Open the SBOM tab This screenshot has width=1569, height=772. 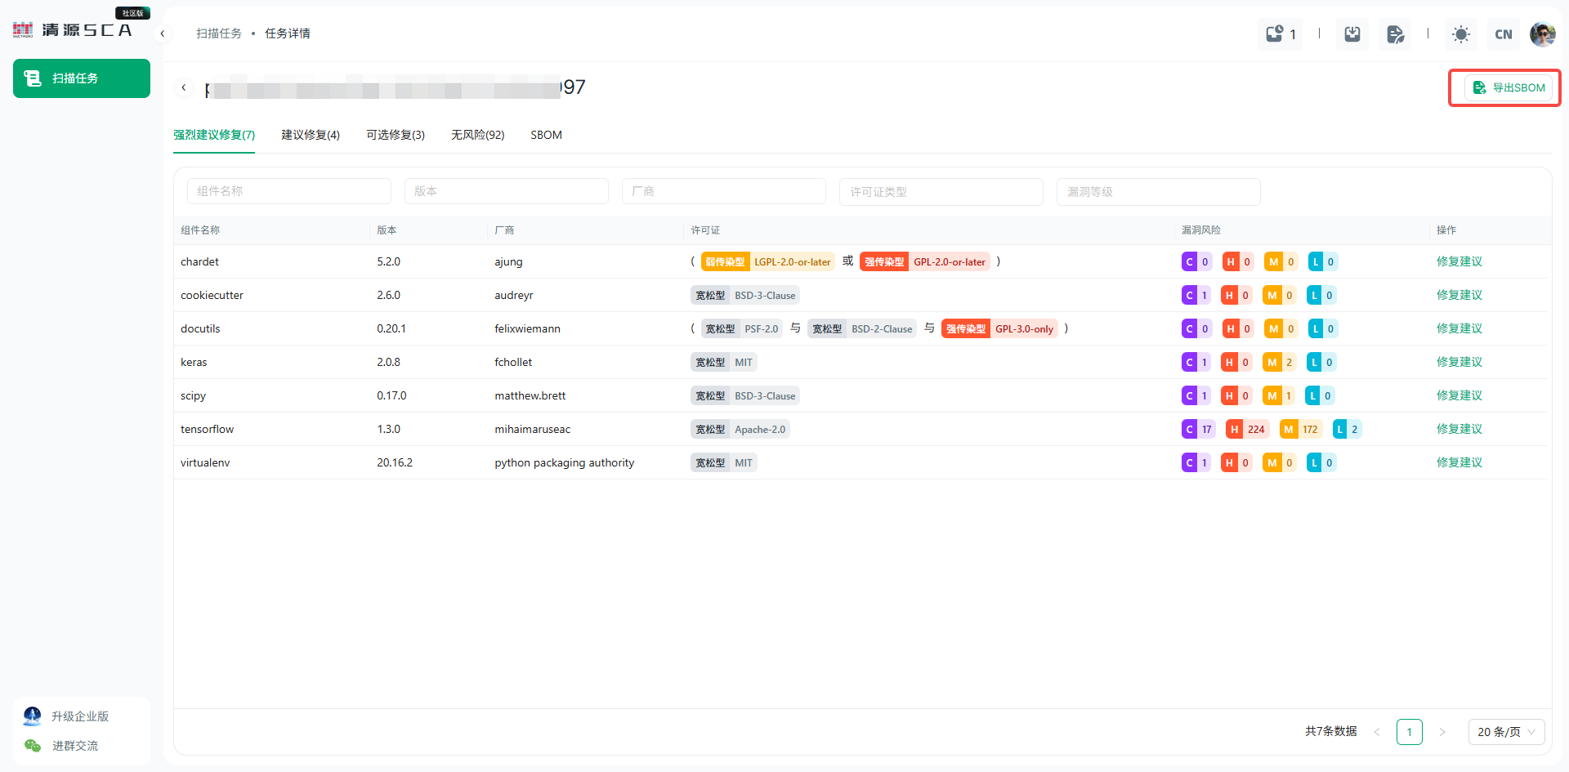pyautogui.click(x=546, y=135)
